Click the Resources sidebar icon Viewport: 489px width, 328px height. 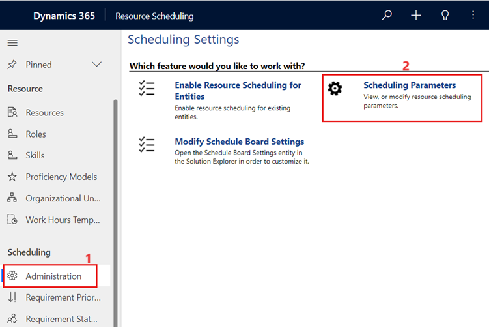pyautogui.click(x=12, y=112)
